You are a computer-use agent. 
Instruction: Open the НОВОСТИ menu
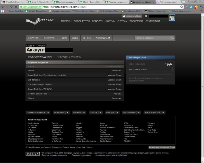pos(98,21)
